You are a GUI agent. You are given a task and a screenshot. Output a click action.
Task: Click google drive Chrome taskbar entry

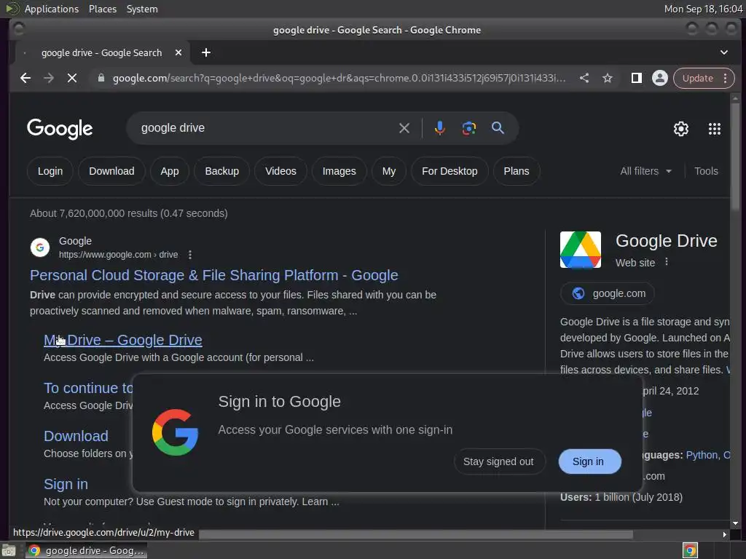pos(86,550)
